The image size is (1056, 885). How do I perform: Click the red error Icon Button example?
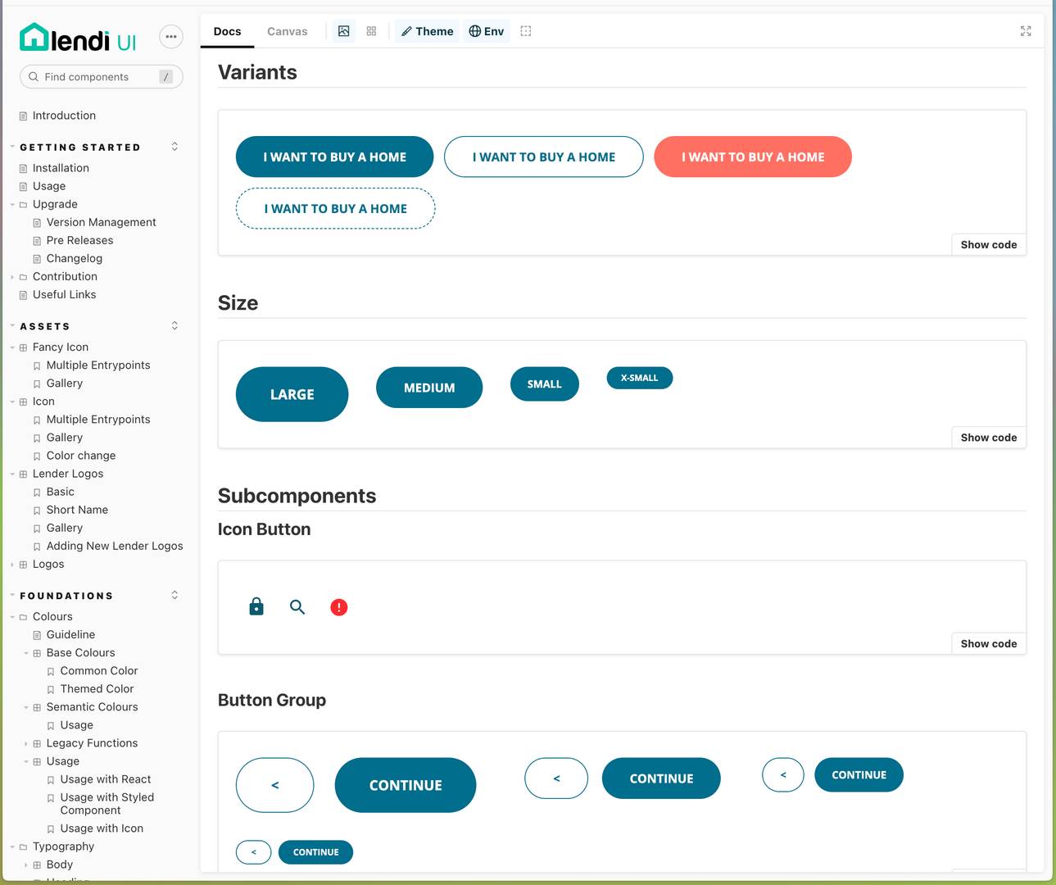click(339, 606)
